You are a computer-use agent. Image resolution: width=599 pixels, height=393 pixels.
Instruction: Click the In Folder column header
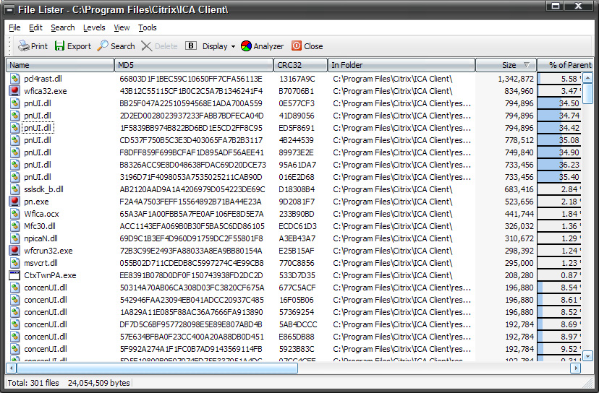(x=402, y=65)
